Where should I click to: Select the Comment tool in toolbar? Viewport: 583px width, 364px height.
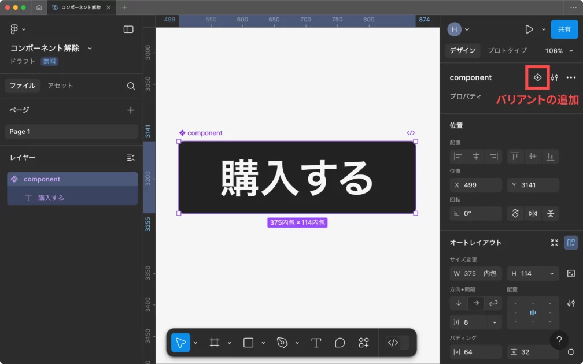[340, 343]
